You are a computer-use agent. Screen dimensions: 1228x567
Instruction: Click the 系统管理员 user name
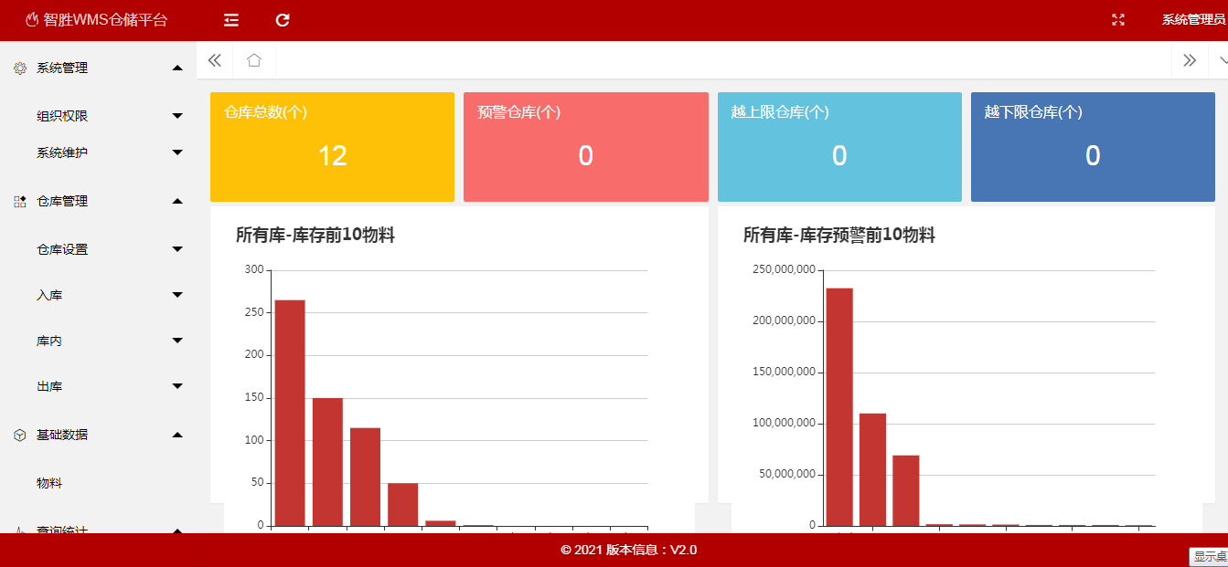click(1192, 20)
